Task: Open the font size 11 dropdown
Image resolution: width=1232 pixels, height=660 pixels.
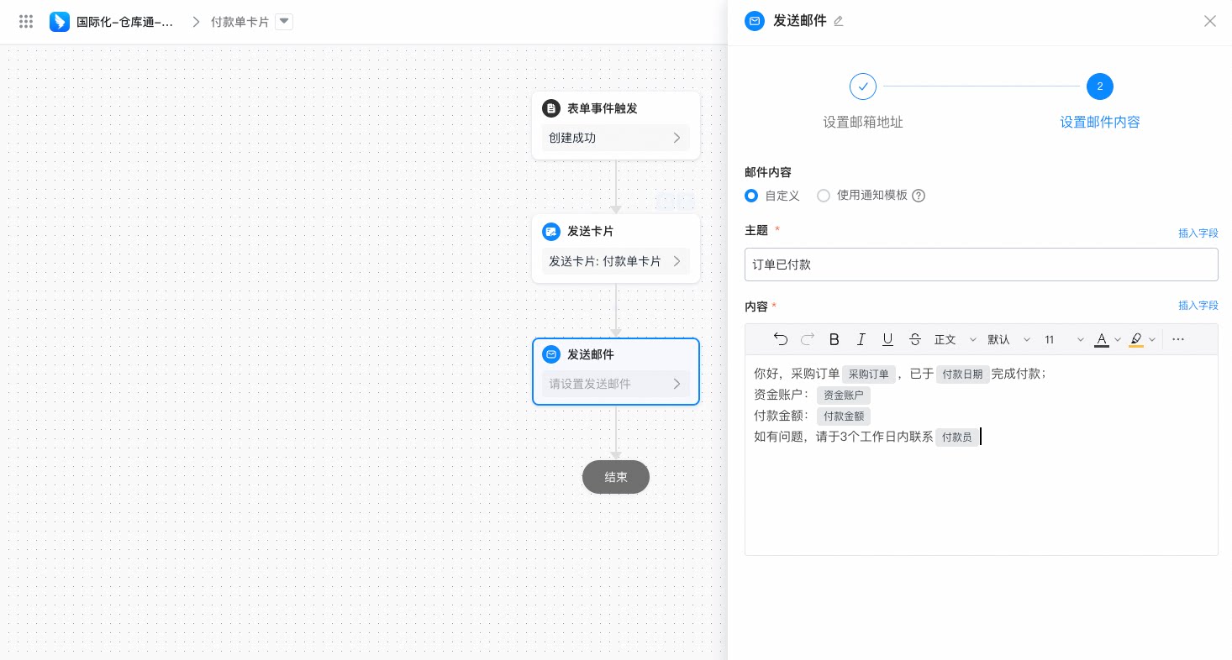Action: pyautogui.click(x=1064, y=339)
